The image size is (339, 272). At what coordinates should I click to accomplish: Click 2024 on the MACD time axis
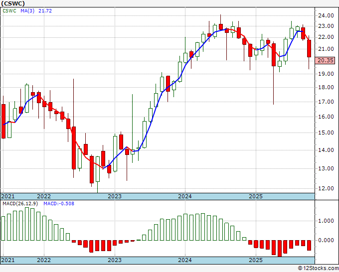[185, 260]
